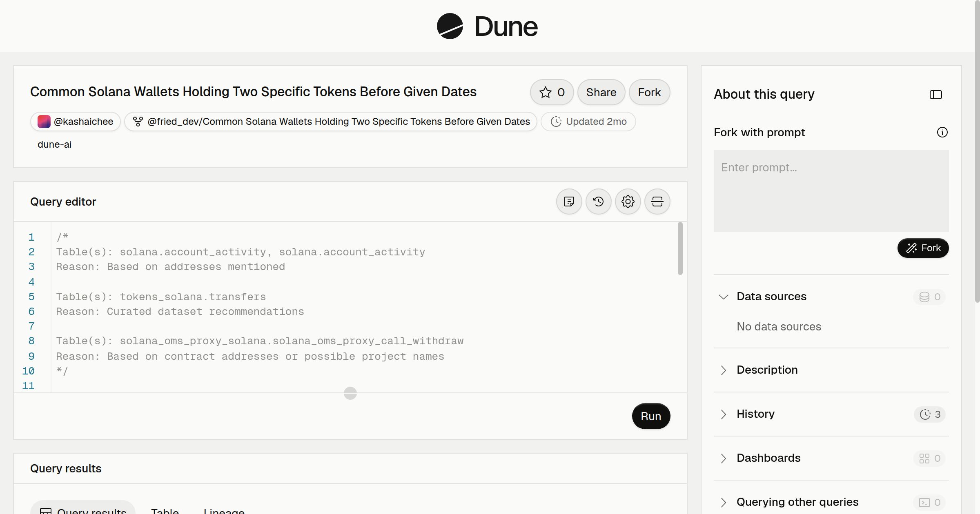Click the Share button

(601, 92)
